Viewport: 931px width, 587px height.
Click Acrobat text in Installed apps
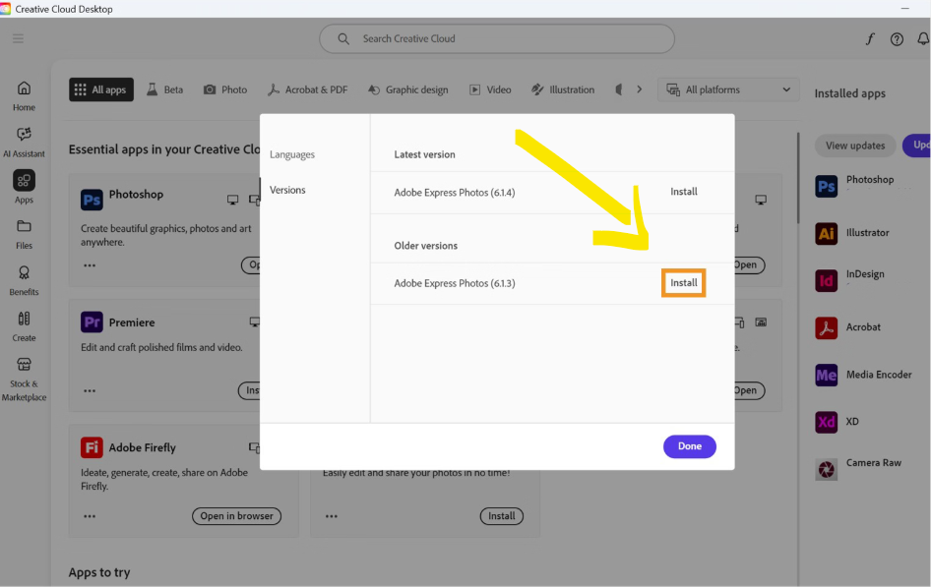(x=863, y=327)
